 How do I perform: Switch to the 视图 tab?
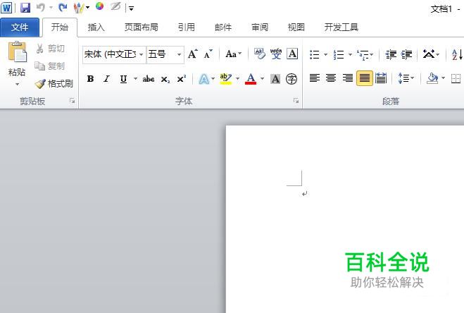click(296, 27)
